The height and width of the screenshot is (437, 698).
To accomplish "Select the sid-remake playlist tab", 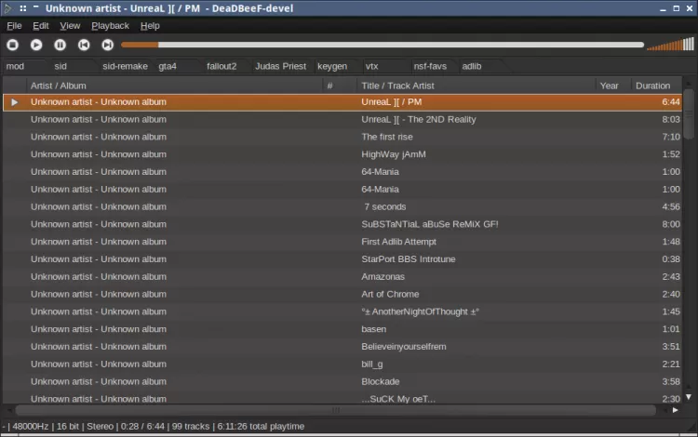I will tap(125, 67).
